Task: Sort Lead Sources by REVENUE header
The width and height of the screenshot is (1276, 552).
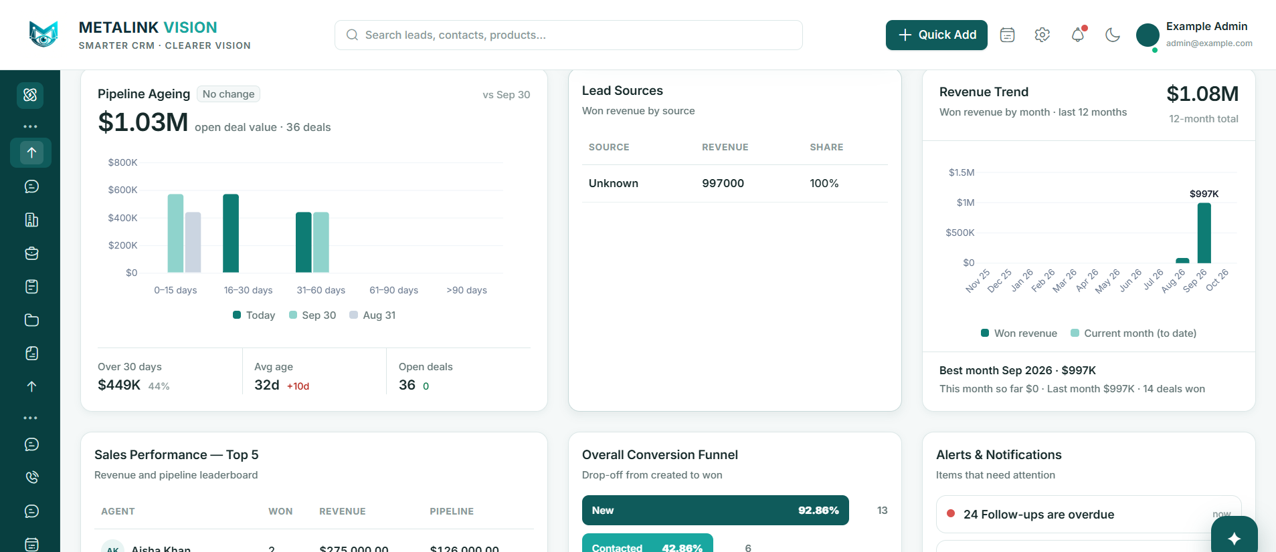Action: [725, 147]
